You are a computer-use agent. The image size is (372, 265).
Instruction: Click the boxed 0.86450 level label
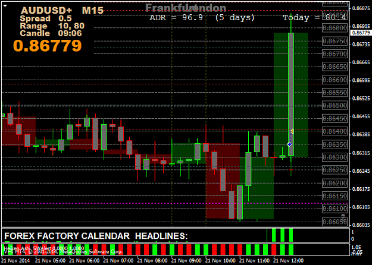(335, 118)
